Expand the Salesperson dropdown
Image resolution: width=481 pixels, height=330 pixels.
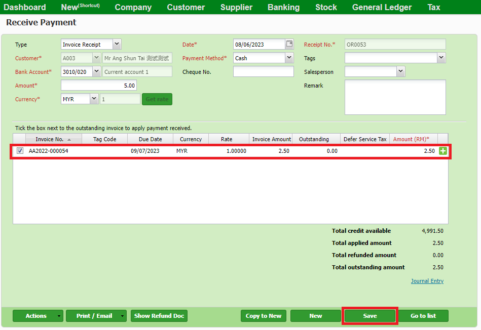(x=400, y=71)
